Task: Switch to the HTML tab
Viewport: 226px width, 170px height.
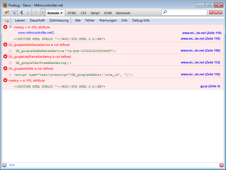Action: click(72, 13)
